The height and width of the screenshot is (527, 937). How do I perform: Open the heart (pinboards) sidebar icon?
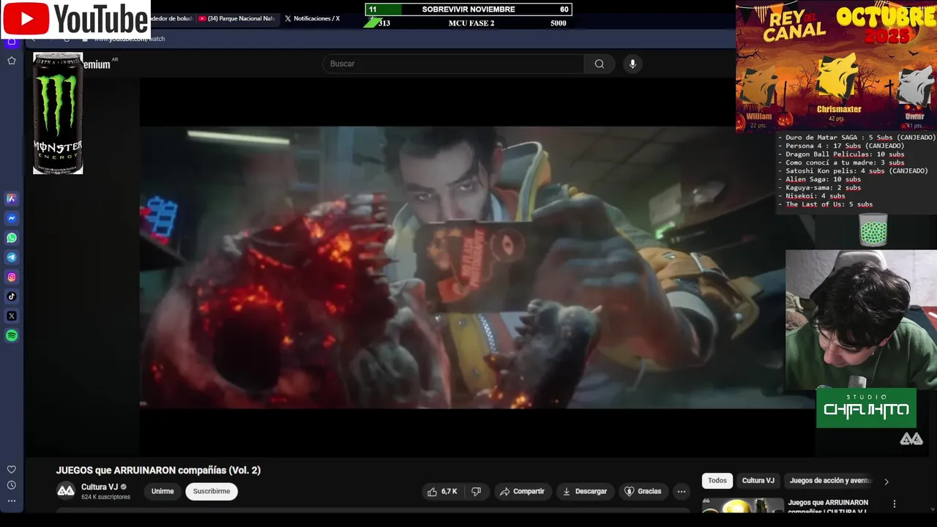click(x=12, y=469)
